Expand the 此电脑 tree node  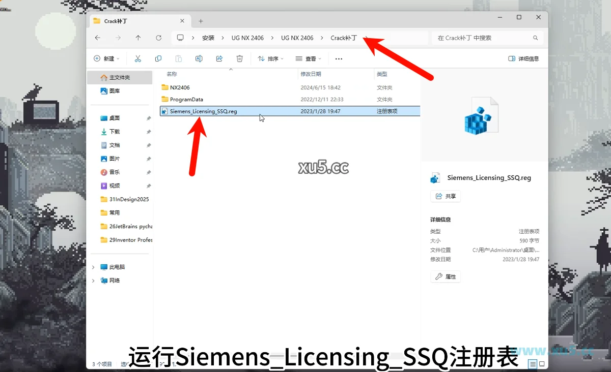tap(93, 267)
